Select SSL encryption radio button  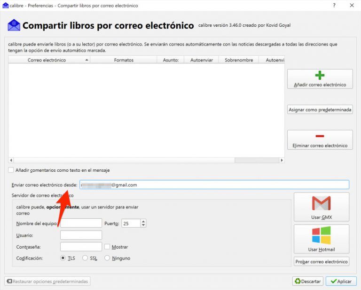click(85, 258)
